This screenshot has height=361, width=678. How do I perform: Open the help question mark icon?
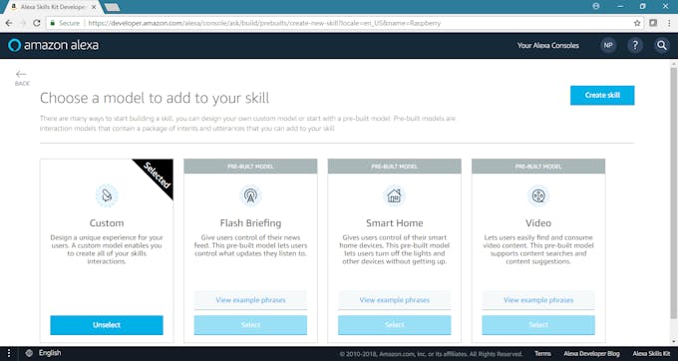point(635,46)
